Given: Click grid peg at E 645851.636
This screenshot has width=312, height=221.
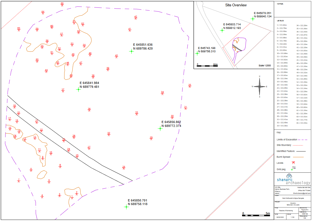Looking at the screenshot, I should point(132,51).
